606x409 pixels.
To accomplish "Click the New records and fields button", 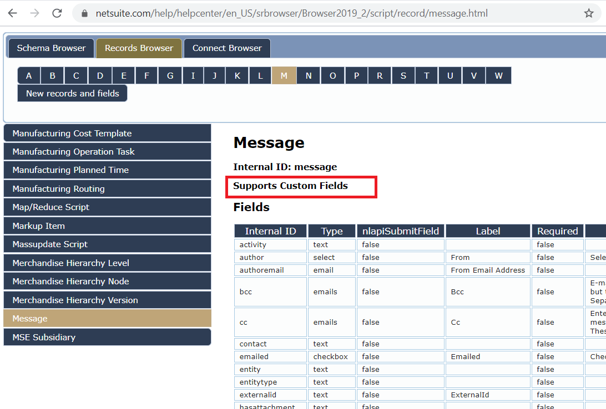I will click(x=72, y=93).
